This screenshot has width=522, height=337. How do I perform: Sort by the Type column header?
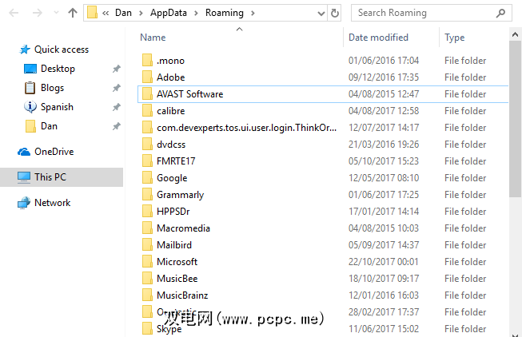(454, 38)
